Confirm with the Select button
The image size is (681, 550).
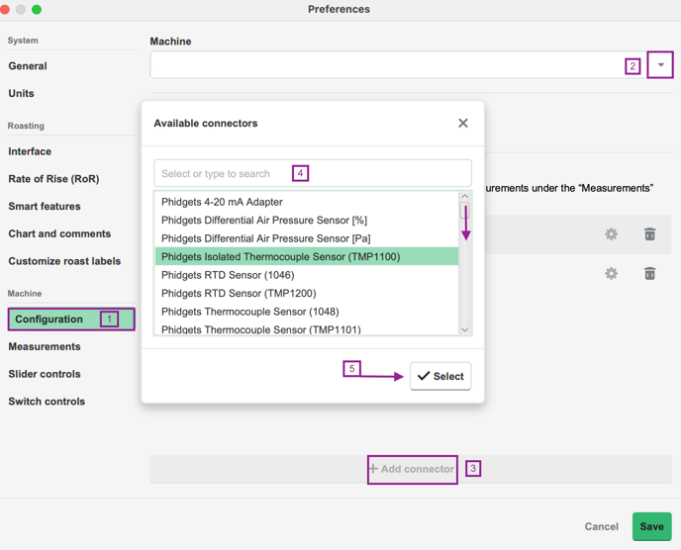(x=440, y=376)
